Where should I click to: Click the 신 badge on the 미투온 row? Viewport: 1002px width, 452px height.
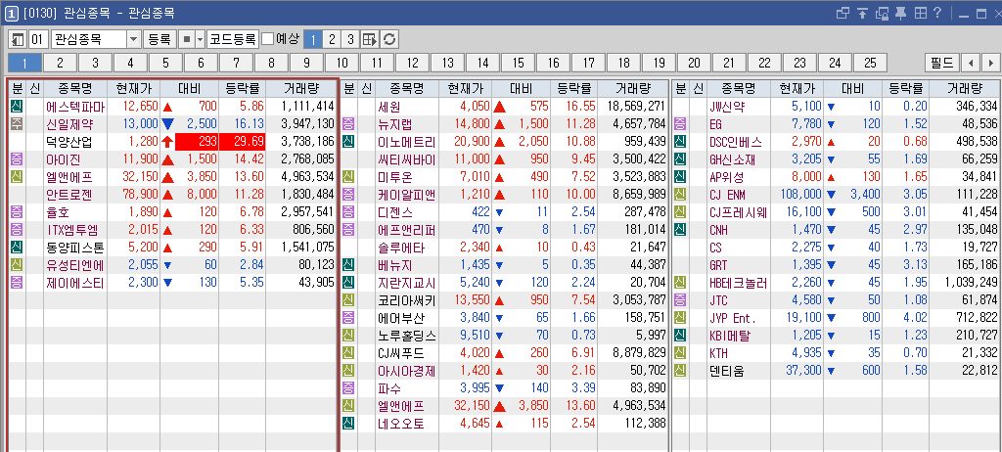point(348,177)
